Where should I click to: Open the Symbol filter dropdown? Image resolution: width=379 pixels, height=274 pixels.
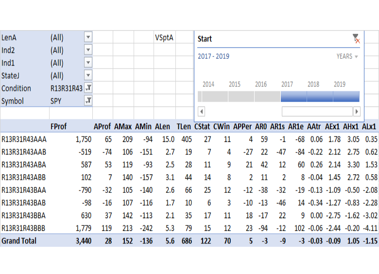pos(88,101)
